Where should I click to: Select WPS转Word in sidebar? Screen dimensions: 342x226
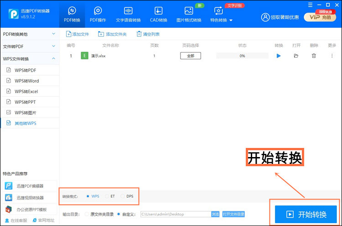[x=26, y=81]
